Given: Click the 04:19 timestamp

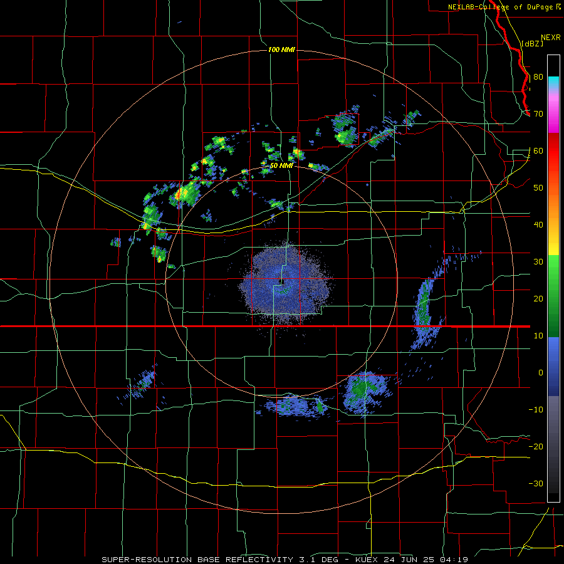Looking at the screenshot, I should click(x=455, y=560).
